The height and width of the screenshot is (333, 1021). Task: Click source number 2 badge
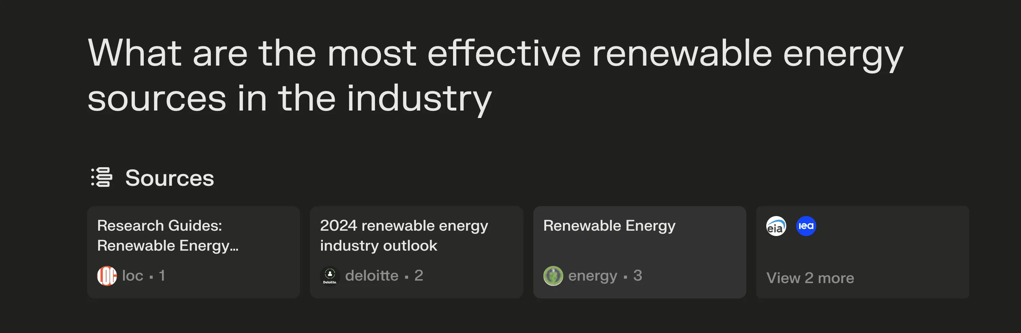click(x=418, y=276)
